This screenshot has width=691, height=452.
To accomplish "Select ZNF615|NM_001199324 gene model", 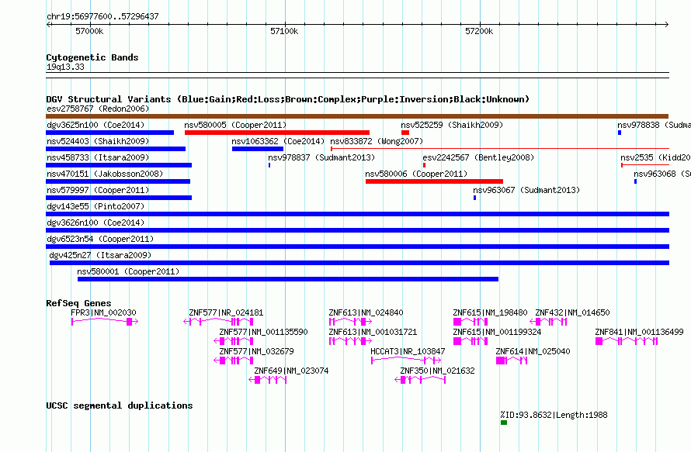I will coord(471,341).
